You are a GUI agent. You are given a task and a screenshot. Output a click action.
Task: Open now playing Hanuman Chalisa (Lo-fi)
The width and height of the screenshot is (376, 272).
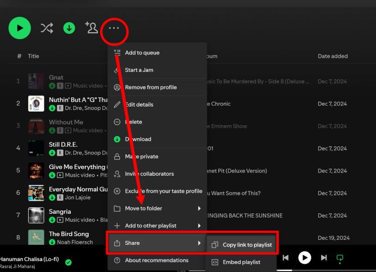(x=29, y=259)
